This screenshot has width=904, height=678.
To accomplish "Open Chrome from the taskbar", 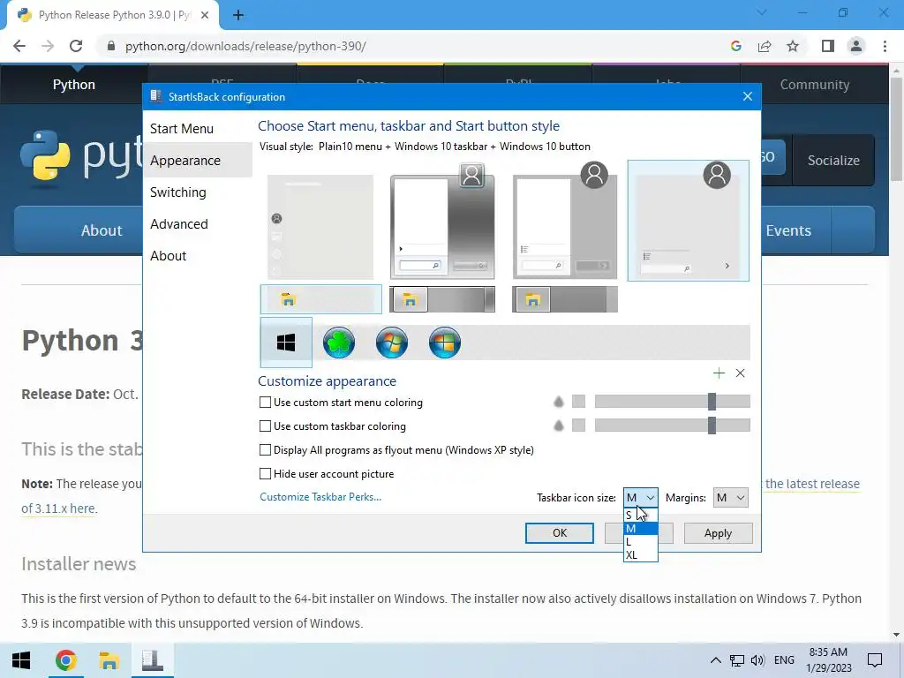I will pyautogui.click(x=65, y=660).
